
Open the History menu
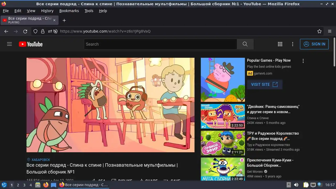click(47, 11)
